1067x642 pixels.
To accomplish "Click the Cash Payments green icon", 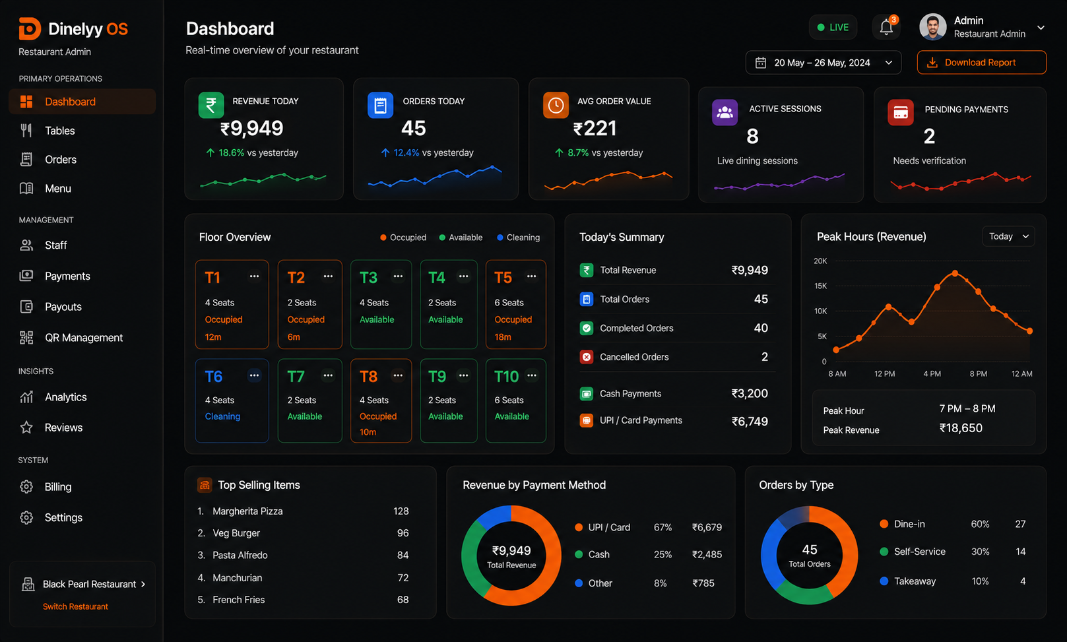I will [x=586, y=394].
